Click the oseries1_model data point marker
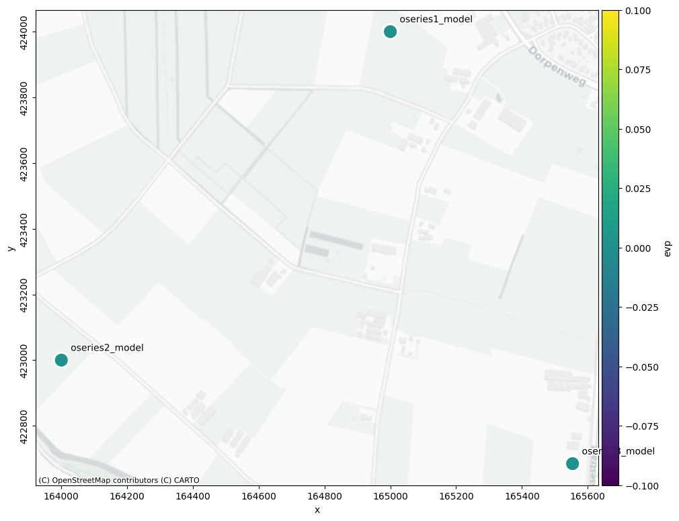The height and width of the screenshot is (521, 679). point(390,32)
